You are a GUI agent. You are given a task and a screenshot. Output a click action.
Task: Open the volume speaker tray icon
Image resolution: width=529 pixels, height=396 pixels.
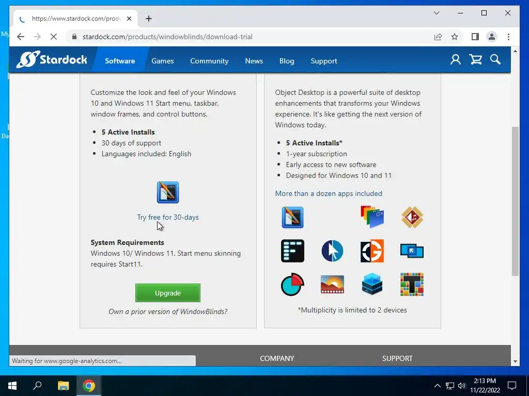click(x=461, y=386)
